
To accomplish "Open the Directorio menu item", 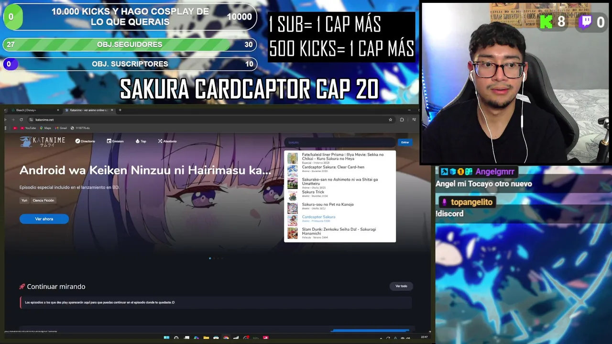I will pos(85,141).
